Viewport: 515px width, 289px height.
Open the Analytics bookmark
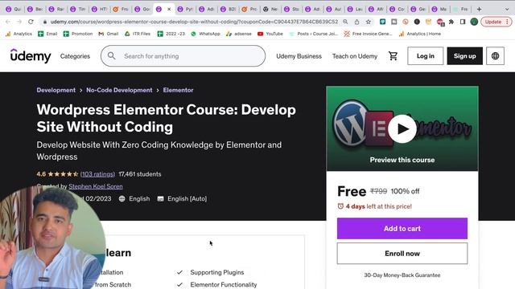[19, 34]
